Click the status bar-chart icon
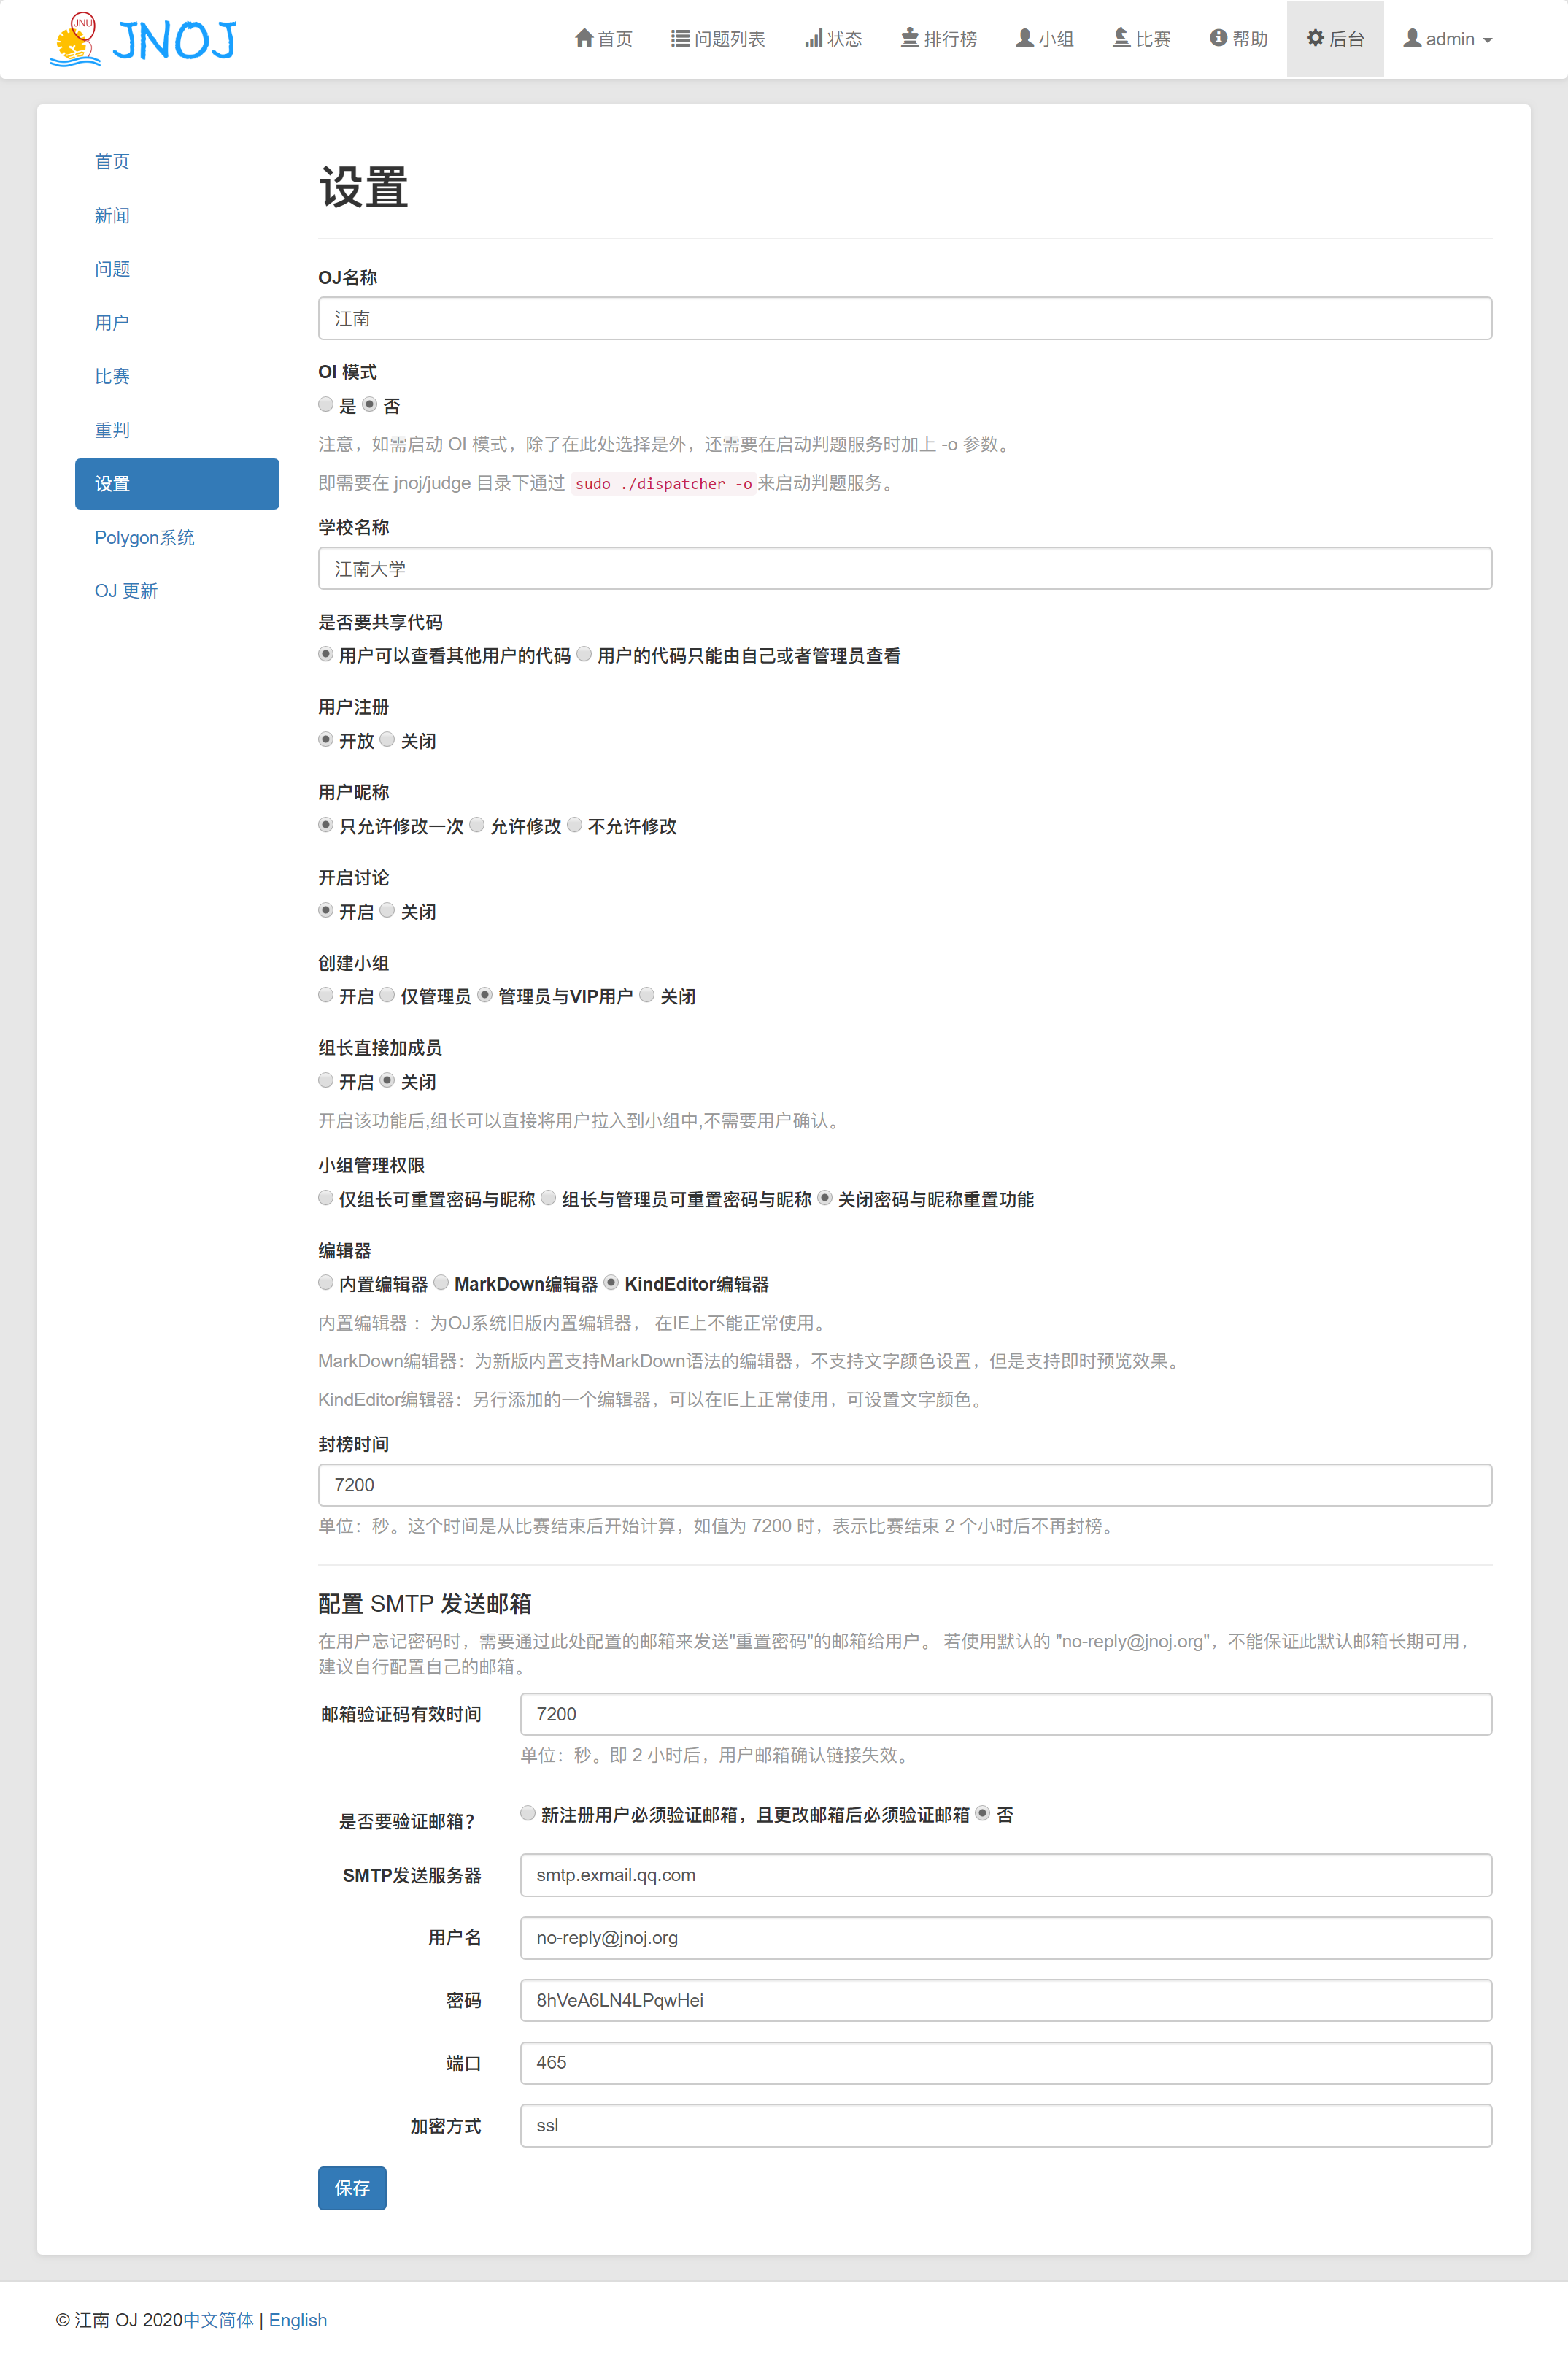Image resolution: width=1568 pixels, height=2357 pixels. pos(814,38)
